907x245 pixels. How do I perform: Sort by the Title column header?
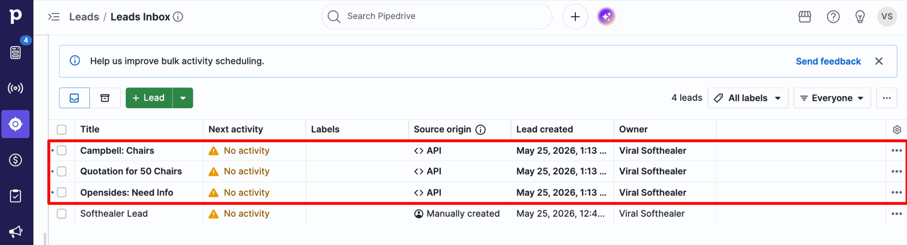pyautogui.click(x=90, y=129)
